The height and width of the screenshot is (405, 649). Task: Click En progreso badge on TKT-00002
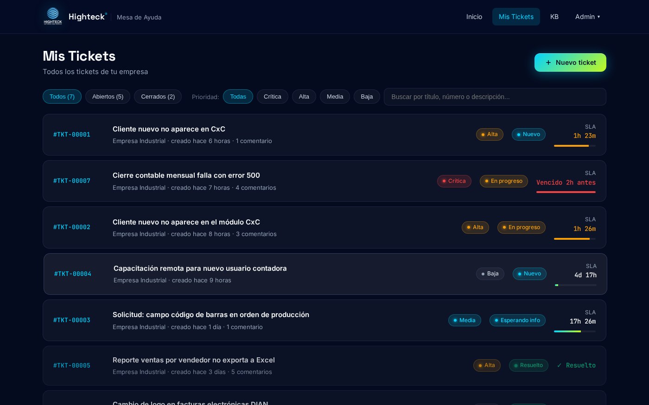coord(522,227)
